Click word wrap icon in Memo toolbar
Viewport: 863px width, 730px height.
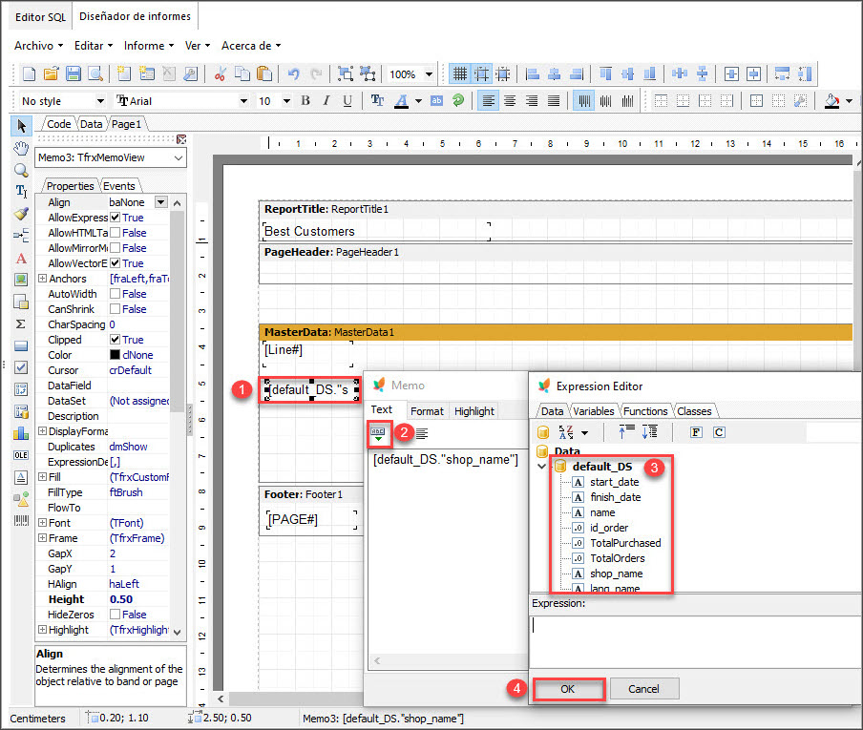pyautogui.click(x=422, y=433)
